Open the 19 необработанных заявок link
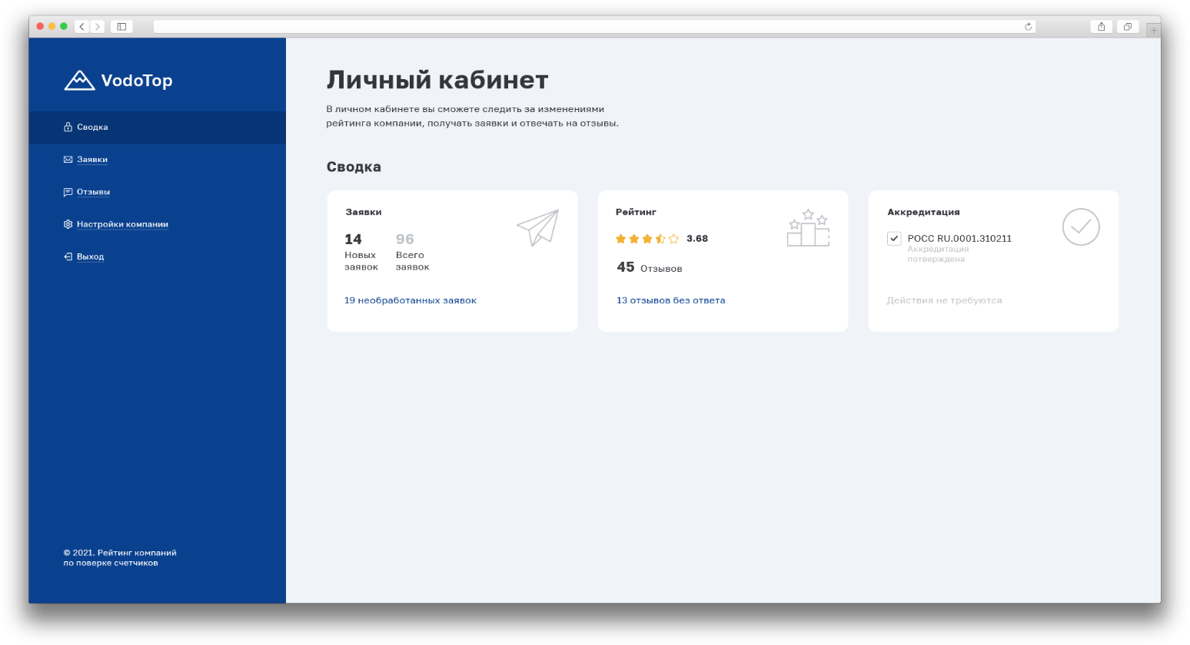 coord(411,300)
